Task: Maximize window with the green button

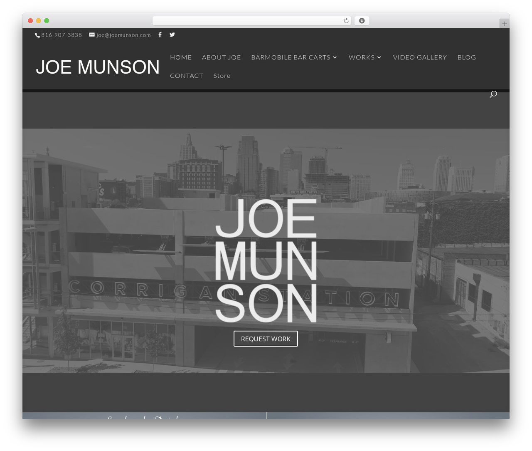Action: pos(47,21)
